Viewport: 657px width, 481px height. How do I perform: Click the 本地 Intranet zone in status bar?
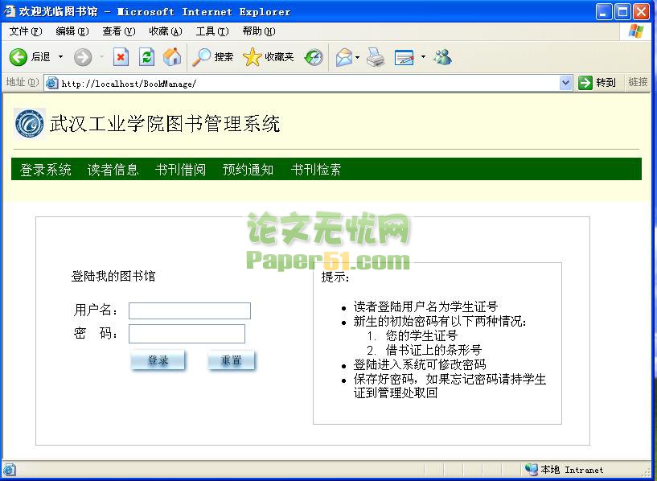tap(564, 469)
